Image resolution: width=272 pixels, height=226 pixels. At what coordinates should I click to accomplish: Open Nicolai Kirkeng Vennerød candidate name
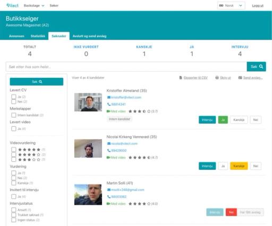pyautogui.click(x=132, y=137)
